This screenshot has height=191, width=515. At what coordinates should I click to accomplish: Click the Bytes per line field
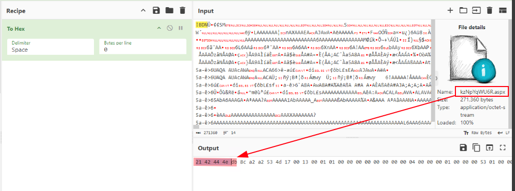[x=143, y=47]
